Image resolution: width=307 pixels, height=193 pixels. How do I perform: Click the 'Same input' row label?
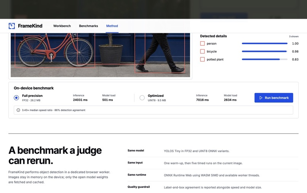coord(135,162)
